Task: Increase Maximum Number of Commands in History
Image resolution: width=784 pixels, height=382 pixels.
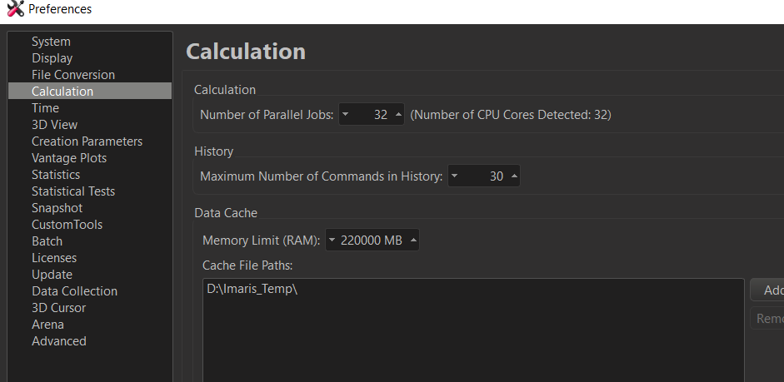Action: click(x=514, y=176)
